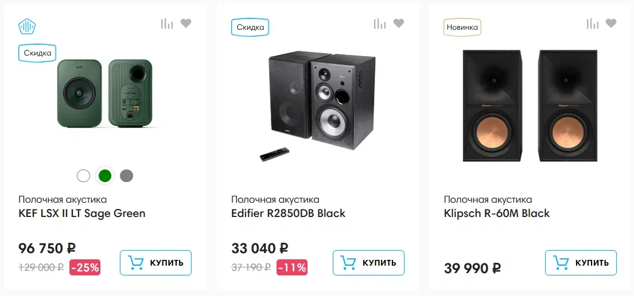Select the white color option for KEF
Image resolution: width=634 pixels, height=296 pixels.
pos(83,176)
